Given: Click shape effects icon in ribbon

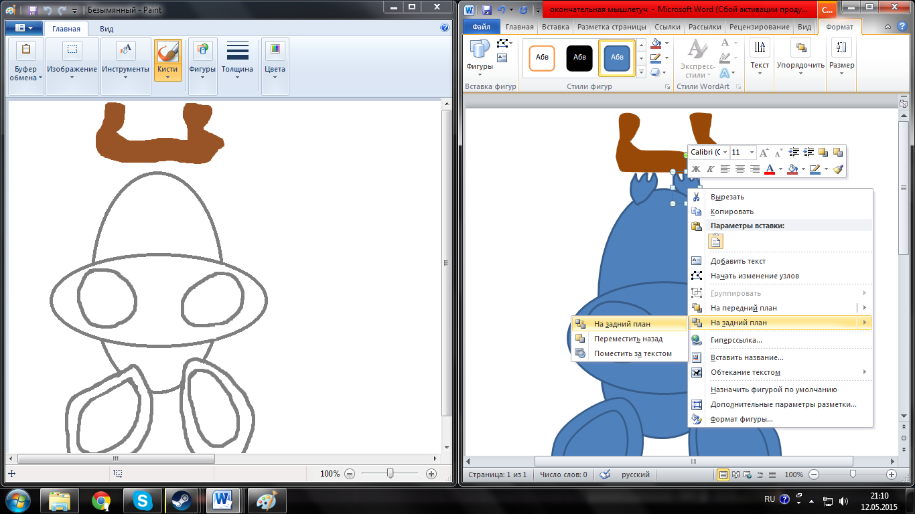Looking at the screenshot, I should (657, 72).
